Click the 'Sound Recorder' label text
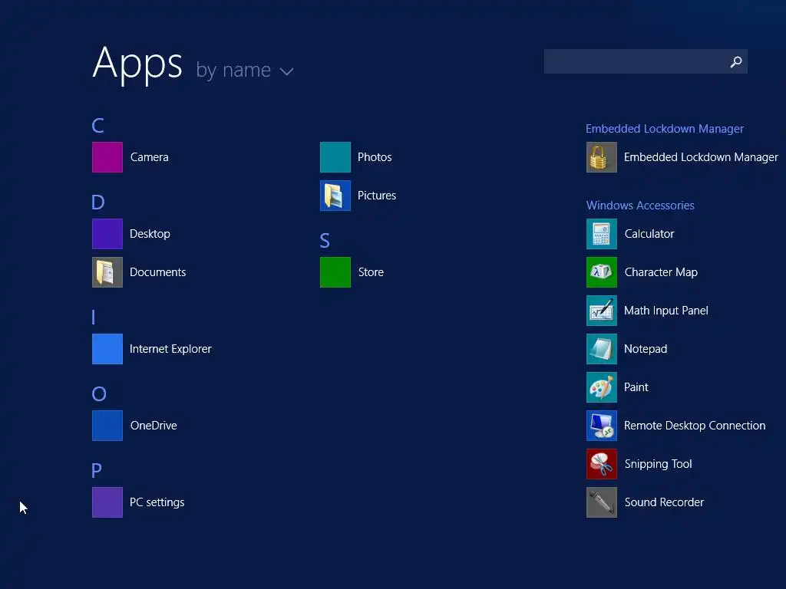786x589 pixels. click(664, 502)
